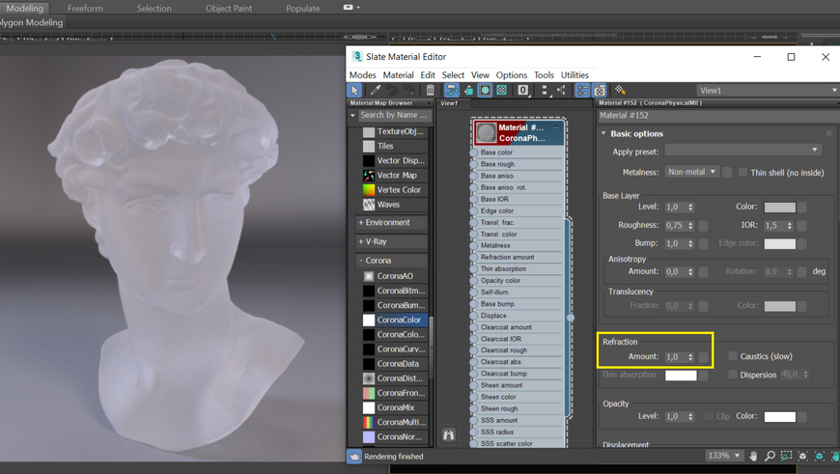
Task: Enable Thin shell (no inside) checkbox
Action: pos(742,172)
